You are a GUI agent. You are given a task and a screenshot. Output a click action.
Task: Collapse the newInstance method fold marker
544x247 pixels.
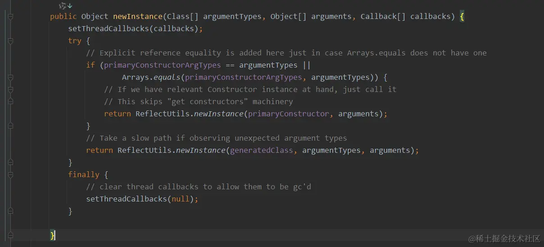click(11, 17)
